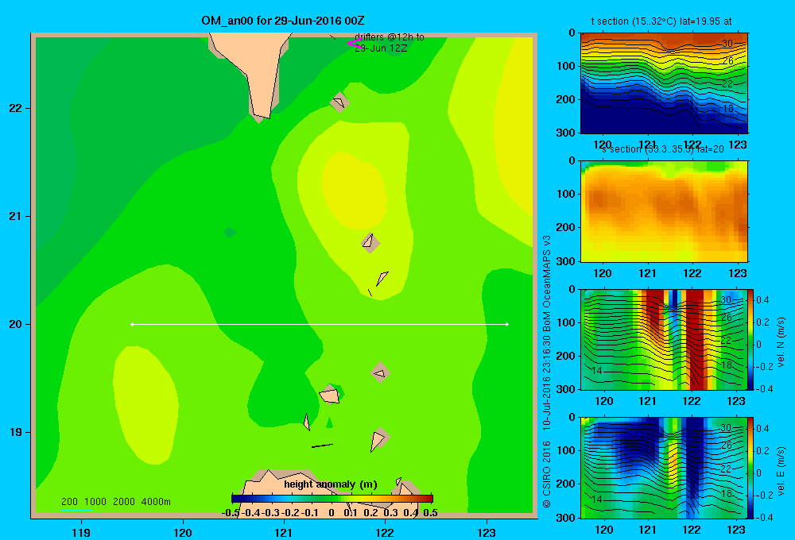This screenshot has width=795, height=540.
Task: Open the temperature section plot
Action: (x=664, y=83)
